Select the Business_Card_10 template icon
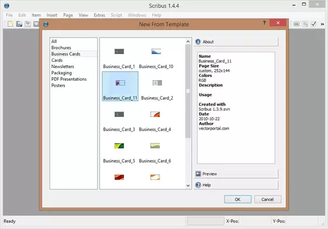 156,52
